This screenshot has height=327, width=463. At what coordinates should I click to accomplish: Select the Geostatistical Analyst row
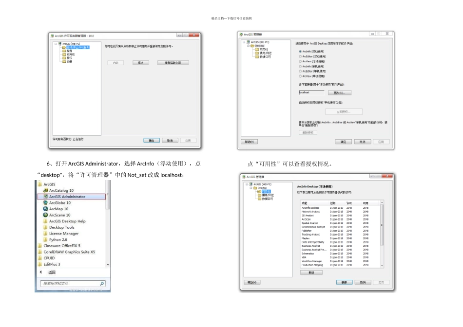pos(341,227)
